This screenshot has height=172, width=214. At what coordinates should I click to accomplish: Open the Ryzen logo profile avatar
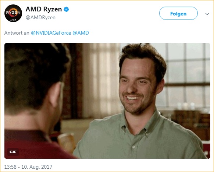pyautogui.click(x=13, y=13)
